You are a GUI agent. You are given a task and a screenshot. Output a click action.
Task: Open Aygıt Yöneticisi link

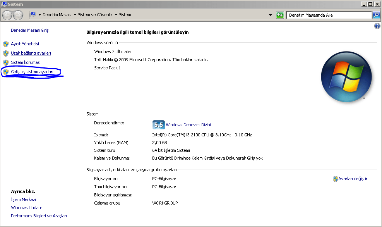coord(25,44)
